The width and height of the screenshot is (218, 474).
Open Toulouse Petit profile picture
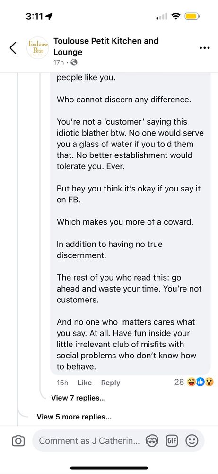tap(38, 48)
